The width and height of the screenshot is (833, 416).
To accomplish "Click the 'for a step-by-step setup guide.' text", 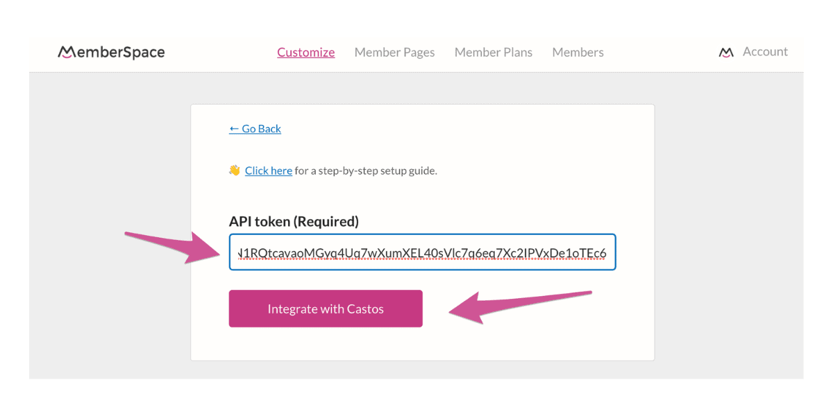I will click(x=366, y=170).
